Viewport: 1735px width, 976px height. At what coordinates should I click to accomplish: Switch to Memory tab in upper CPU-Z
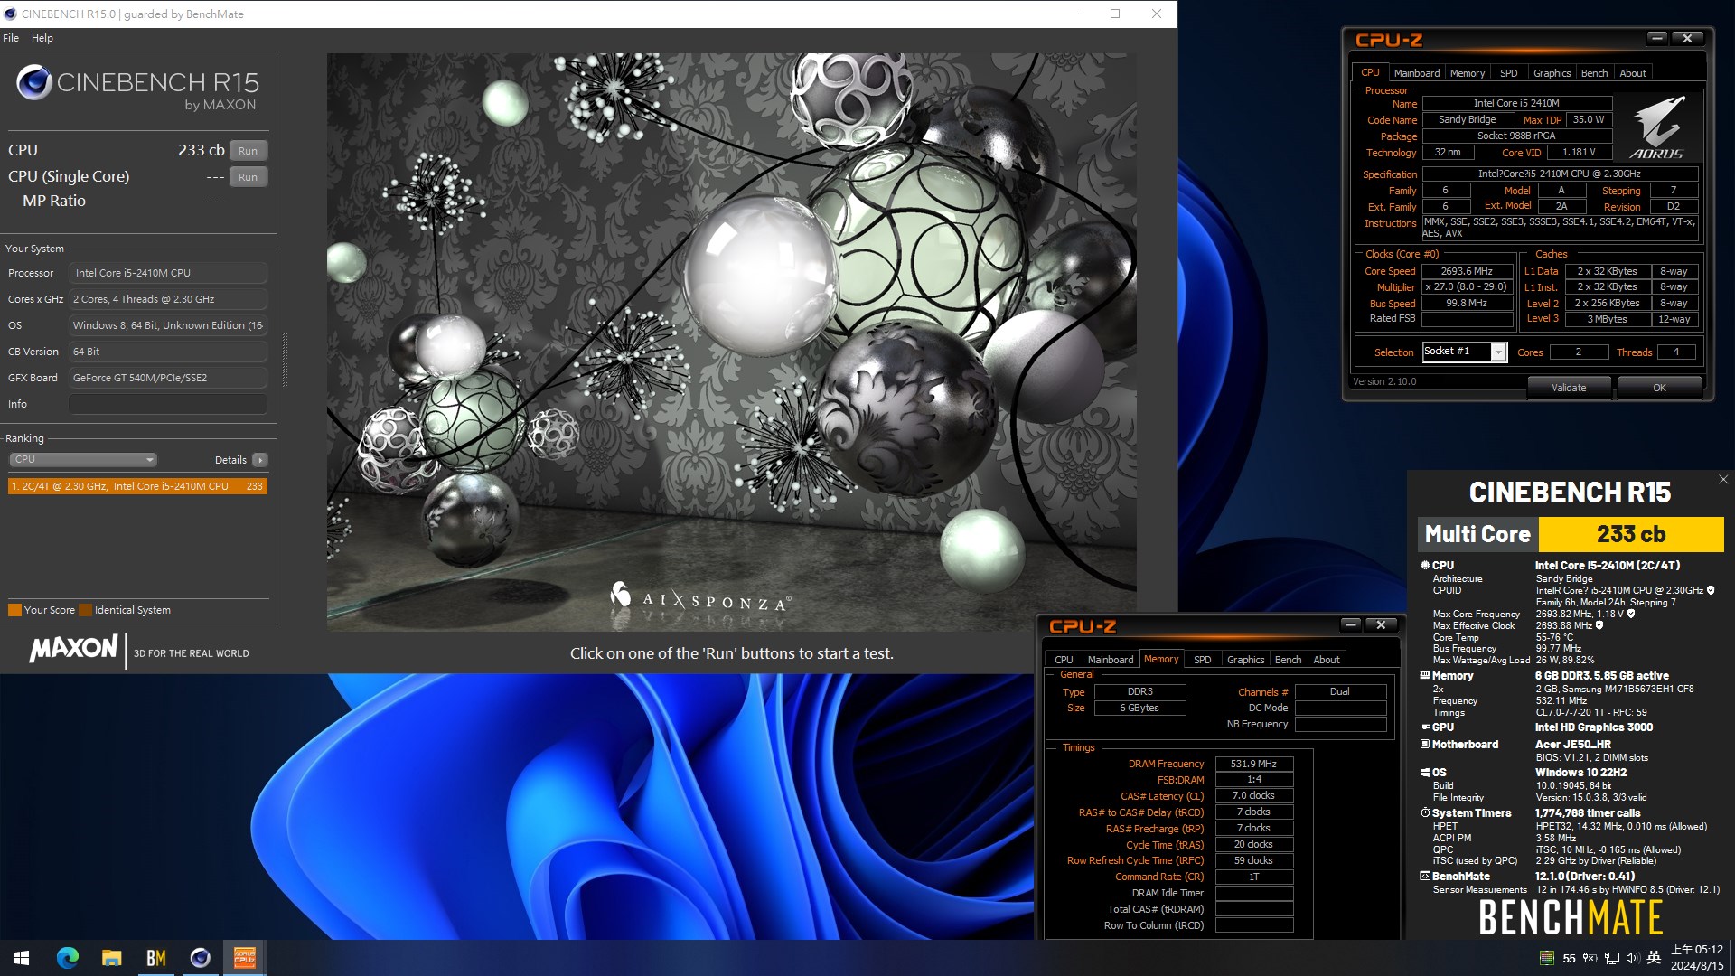(x=1467, y=73)
